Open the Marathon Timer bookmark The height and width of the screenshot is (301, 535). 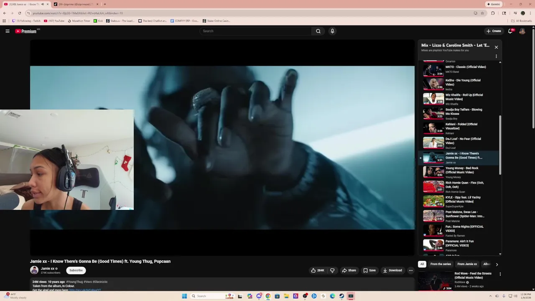click(79, 20)
